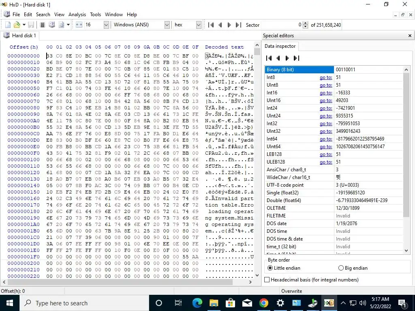The width and height of the screenshot is (415, 311).
Task: Click the HxD taskbar icon
Action: tap(329, 303)
